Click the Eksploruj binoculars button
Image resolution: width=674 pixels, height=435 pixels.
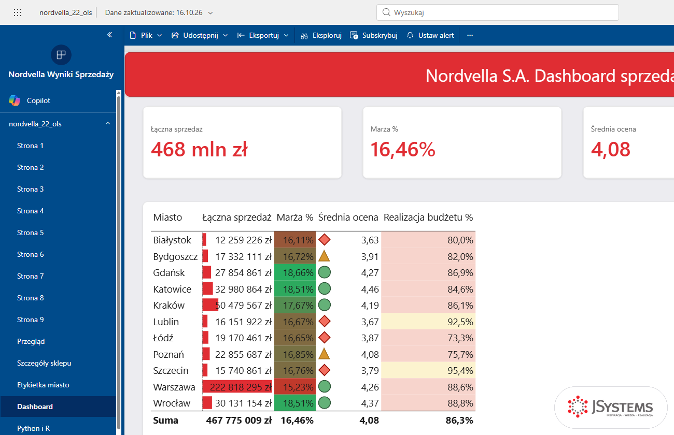pos(321,35)
